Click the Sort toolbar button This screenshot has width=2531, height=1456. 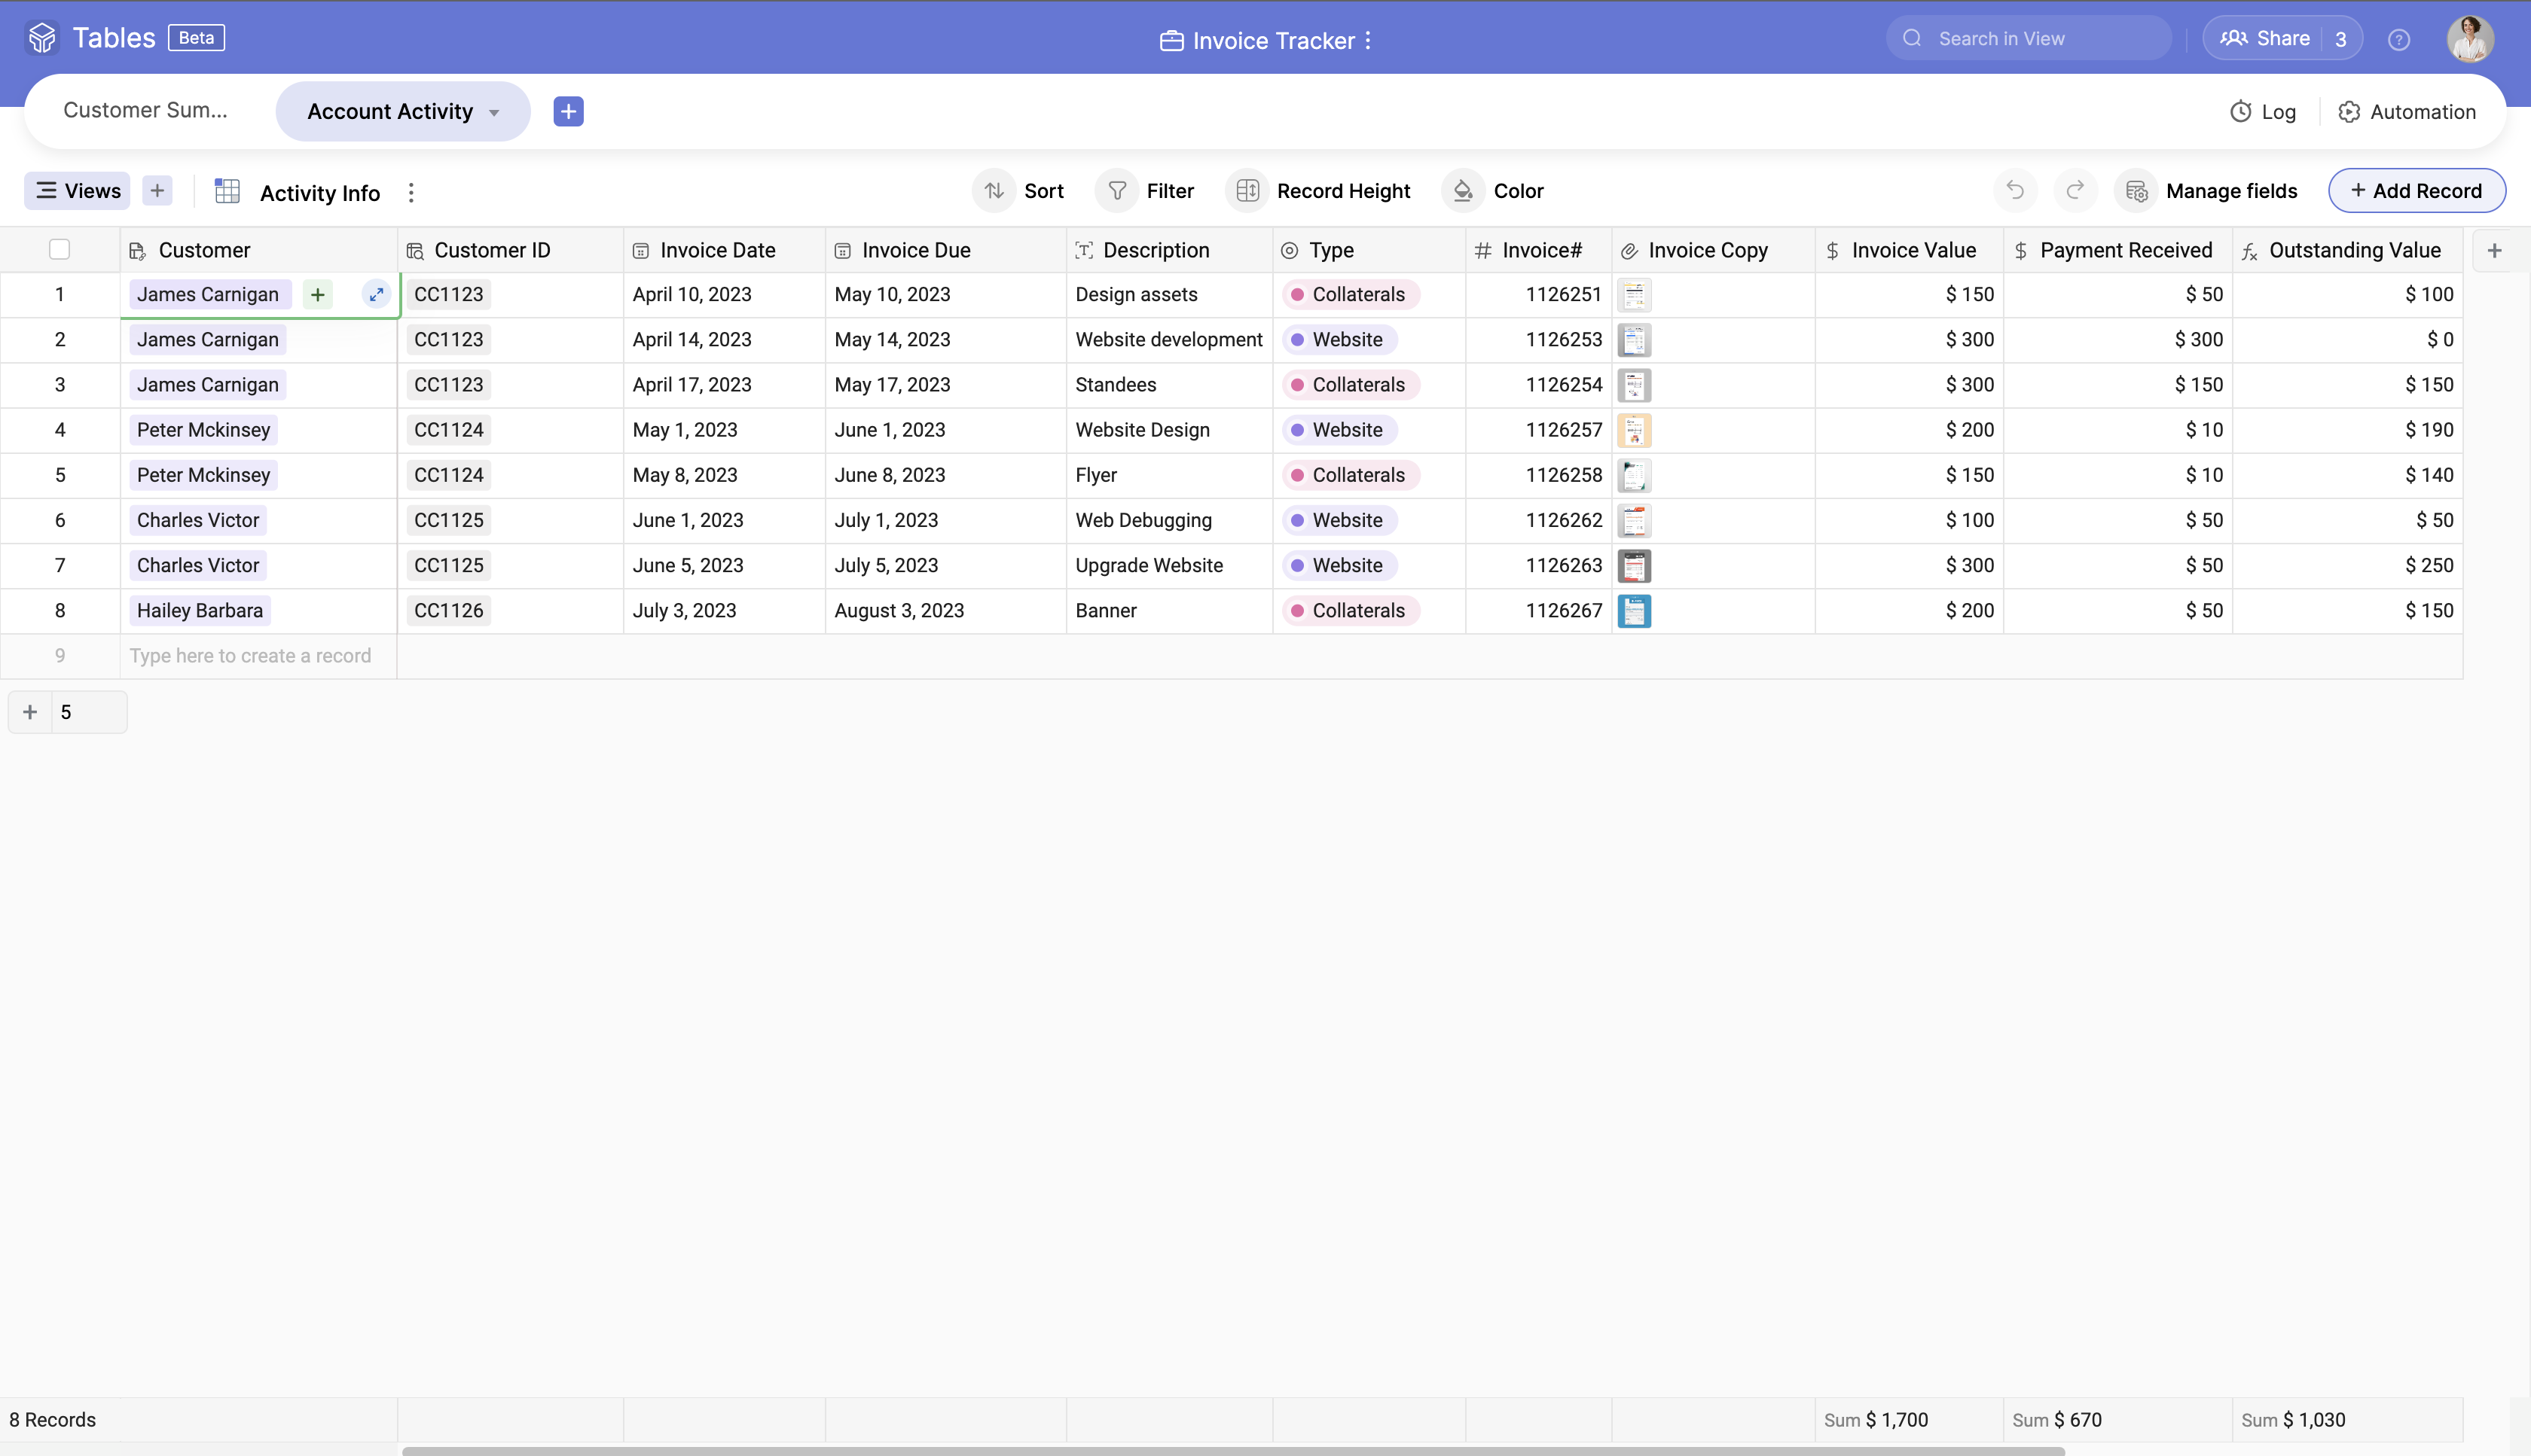(1018, 190)
